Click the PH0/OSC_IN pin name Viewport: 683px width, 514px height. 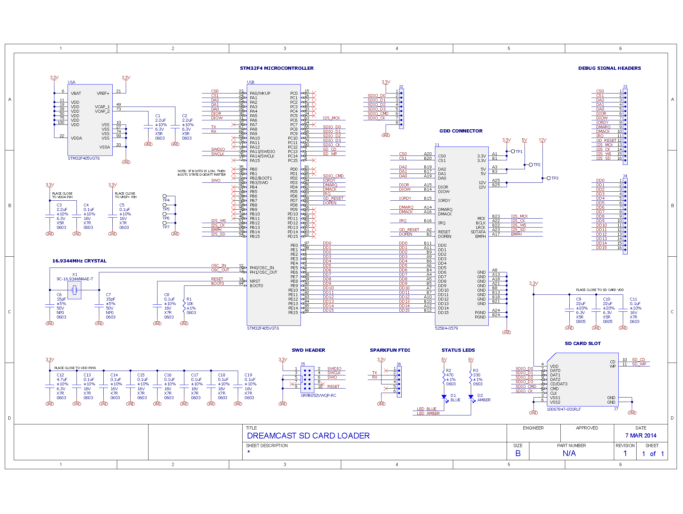click(262, 268)
